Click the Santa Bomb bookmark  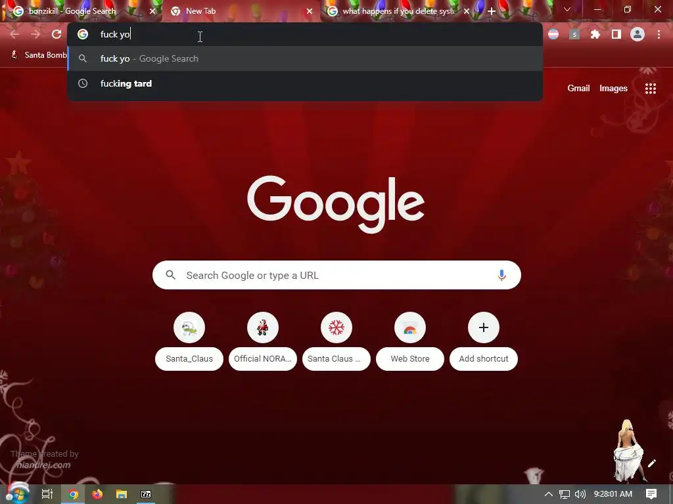(x=39, y=55)
